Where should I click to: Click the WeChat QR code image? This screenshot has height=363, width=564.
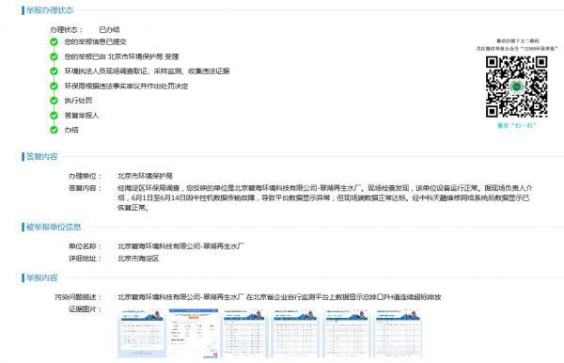(x=516, y=87)
